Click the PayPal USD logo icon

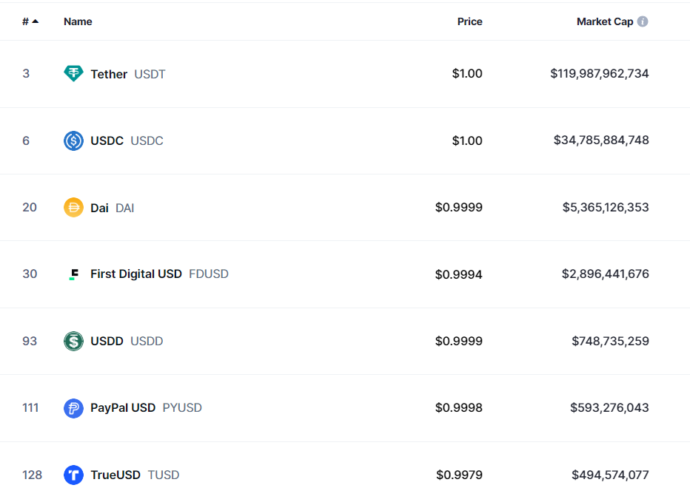tap(73, 408)
